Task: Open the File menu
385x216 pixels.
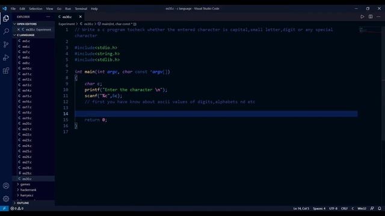Action: [13, 8]
